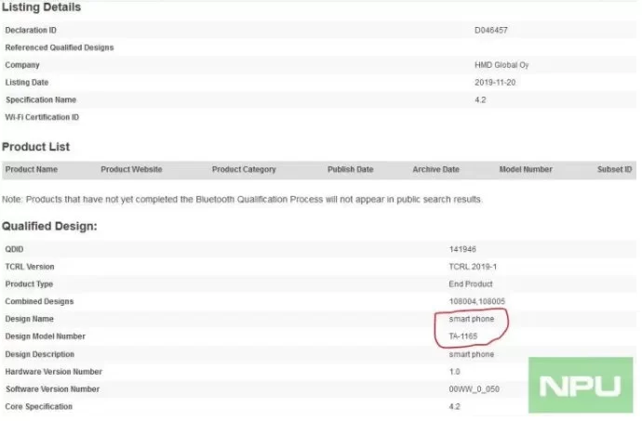Select the Model Number column header
The width and height of the screenshot is (642, 421).
tap(526, 169)
